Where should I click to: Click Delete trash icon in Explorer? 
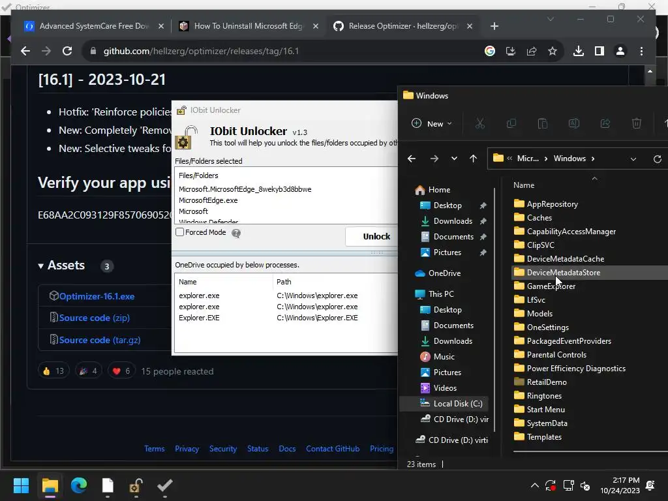(x=637, y=123)
